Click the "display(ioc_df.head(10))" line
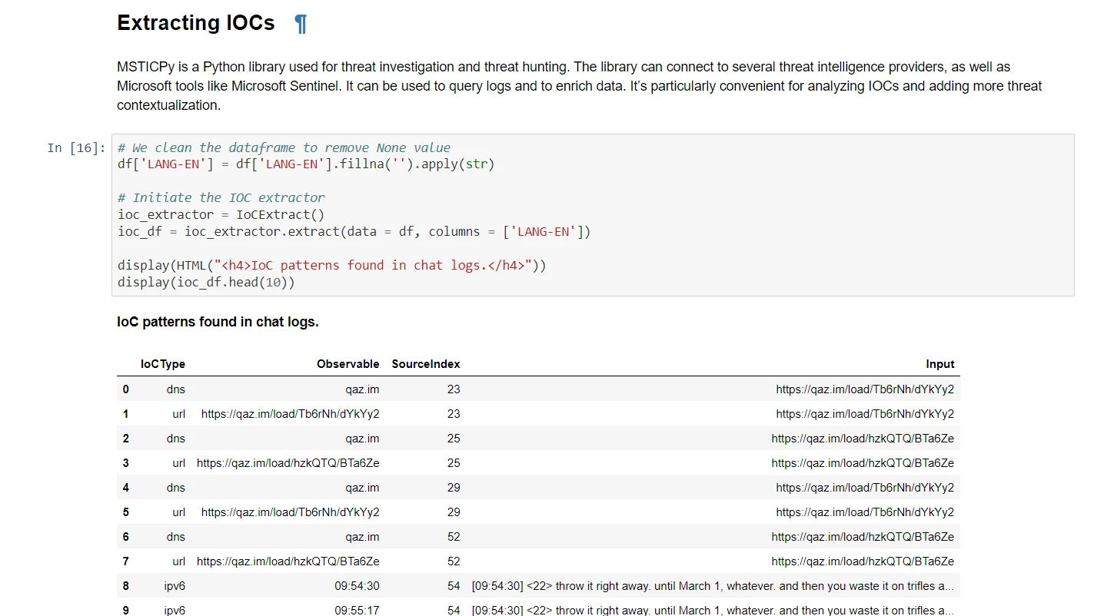Screen dimensions: 1094x616 [206, 282]
